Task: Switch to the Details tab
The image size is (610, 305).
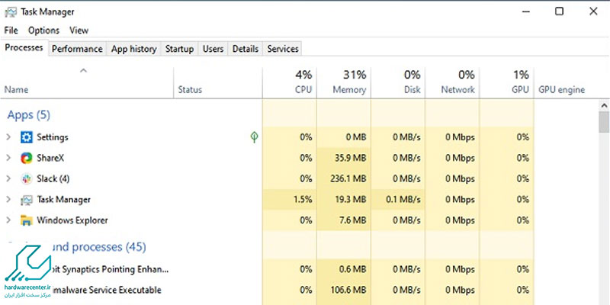Action: pos(246,49)
